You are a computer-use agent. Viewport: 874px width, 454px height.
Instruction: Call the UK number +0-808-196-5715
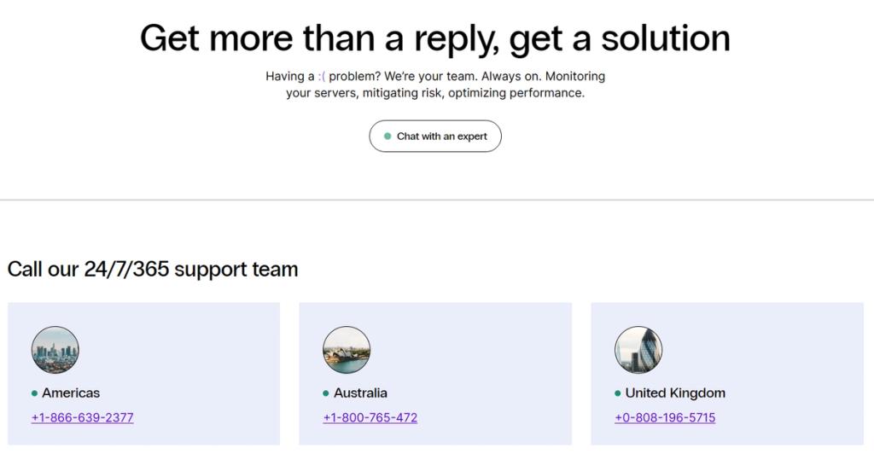pyautogui.click(x=665, y=417)
